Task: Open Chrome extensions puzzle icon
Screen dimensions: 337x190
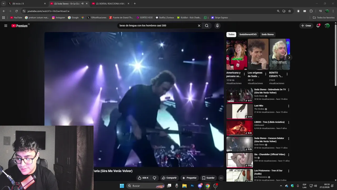Action: pos(311,11)
